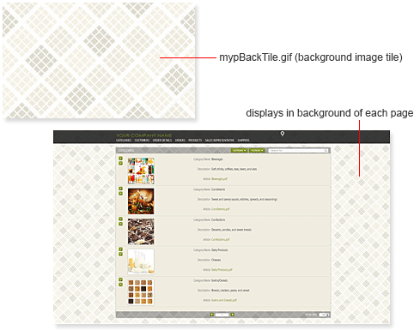Click the 'Confections' category name
Image resolution: width=420 pixels, height=330 pixels.
[x=218, y=220]
